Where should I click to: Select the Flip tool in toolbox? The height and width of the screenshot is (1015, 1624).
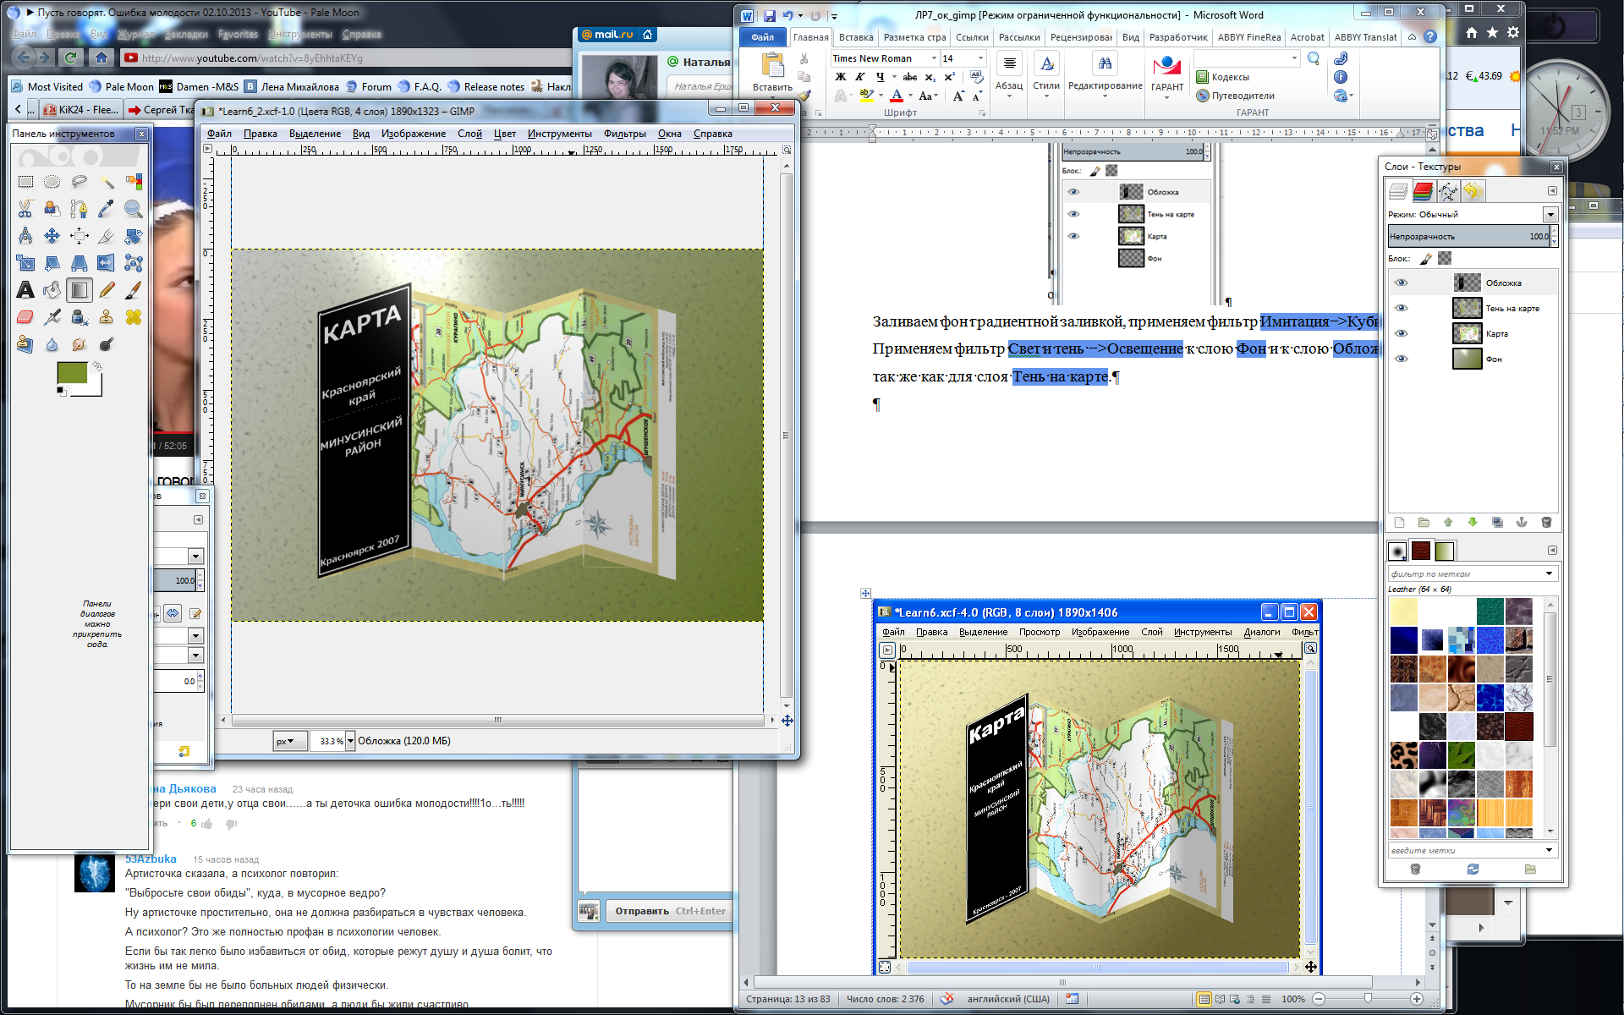tap(107, 263)
